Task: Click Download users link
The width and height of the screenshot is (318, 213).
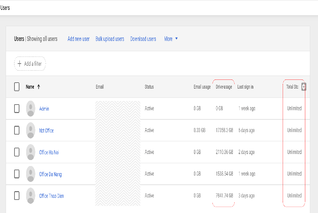Action: 143,39
